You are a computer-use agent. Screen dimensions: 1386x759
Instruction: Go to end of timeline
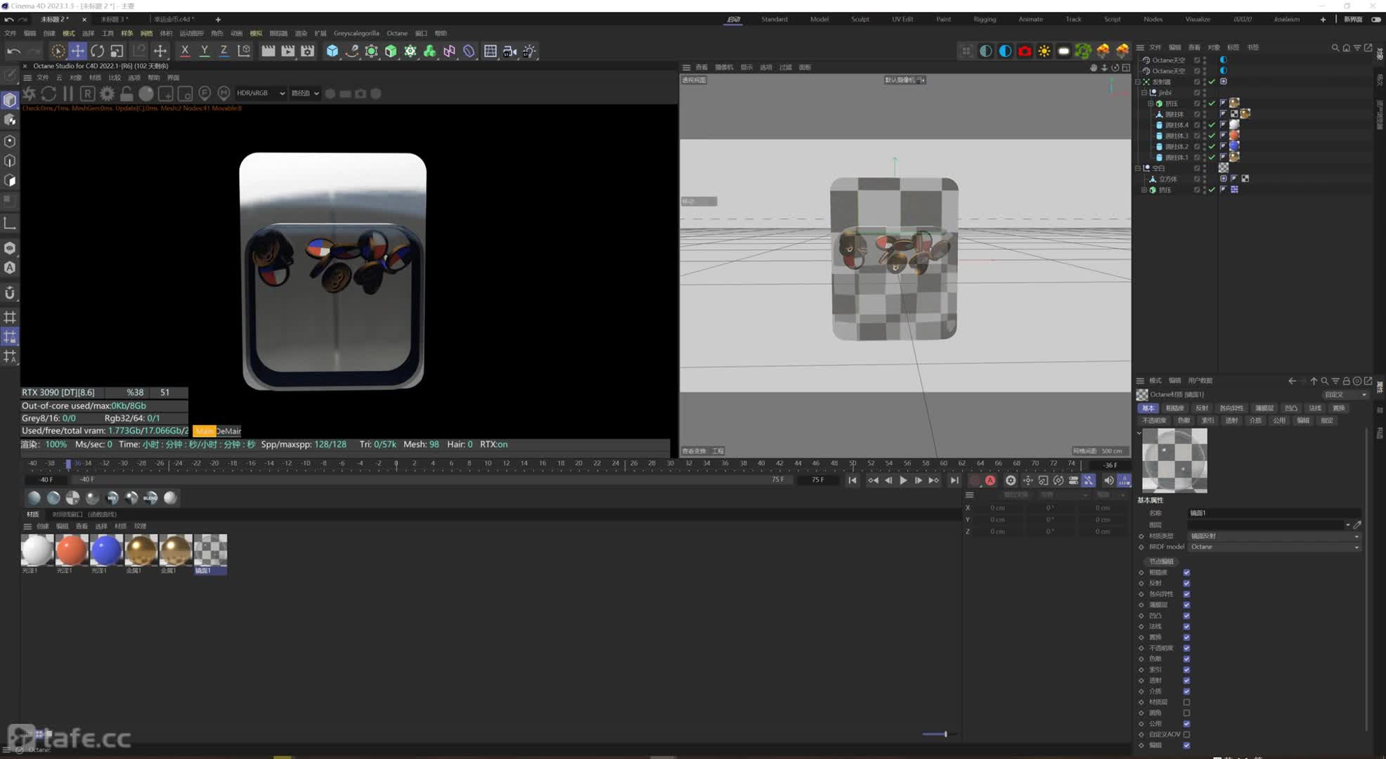(954, 480)
